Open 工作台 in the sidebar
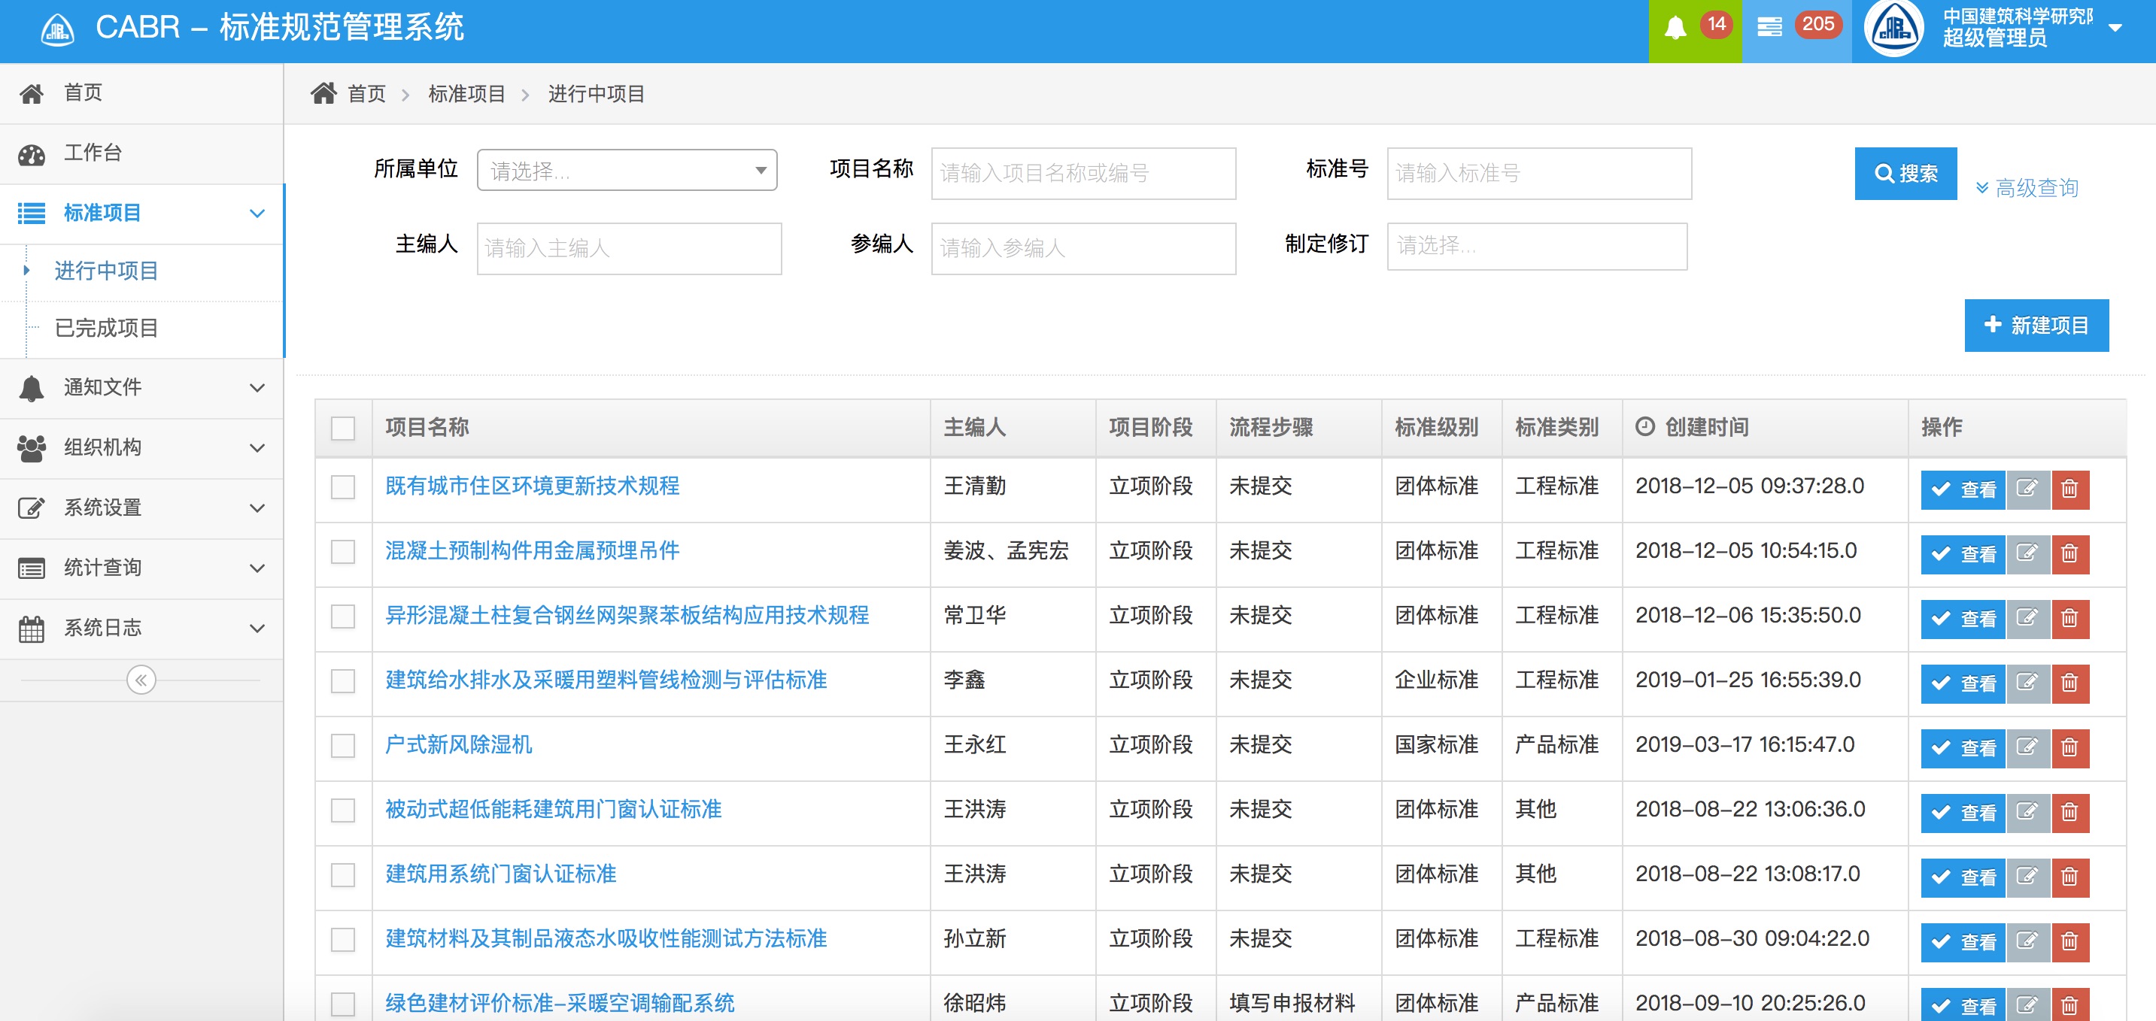Screen dimensions: 2156x1021 [x=141, y=154]
